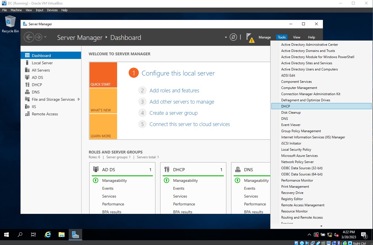373x245 pixels.
Task: Open dropdown arrow left of refresh icon
Action: 226,37
